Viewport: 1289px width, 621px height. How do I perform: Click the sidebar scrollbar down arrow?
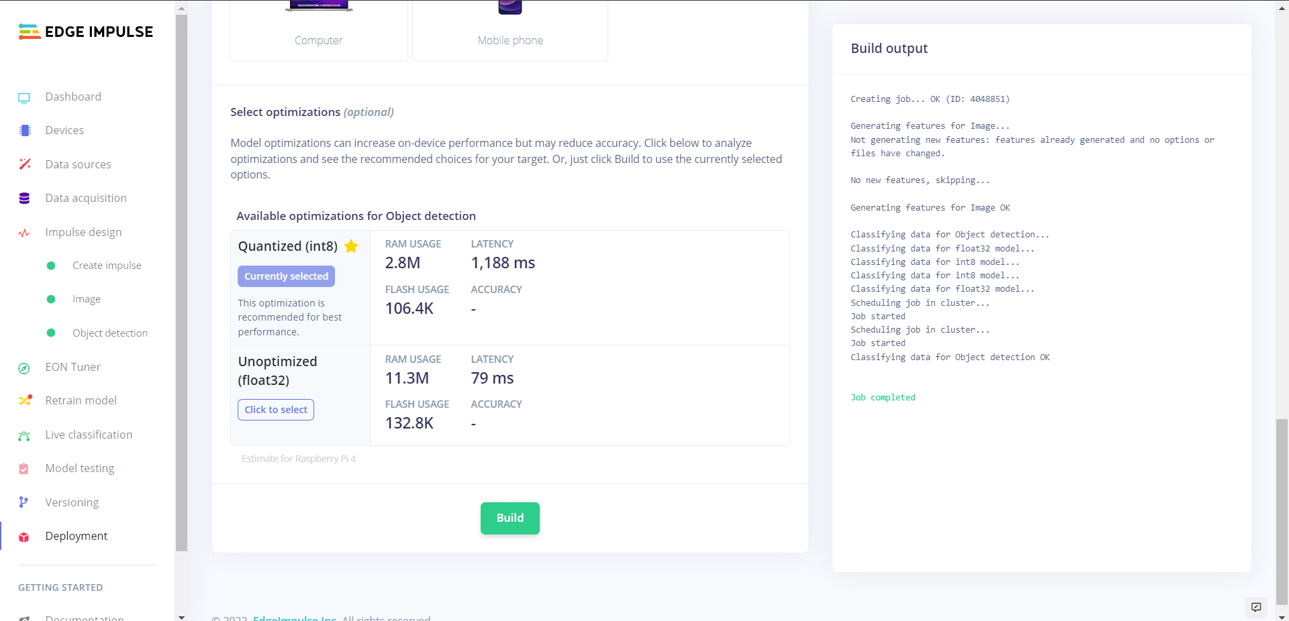pos(181,616)
